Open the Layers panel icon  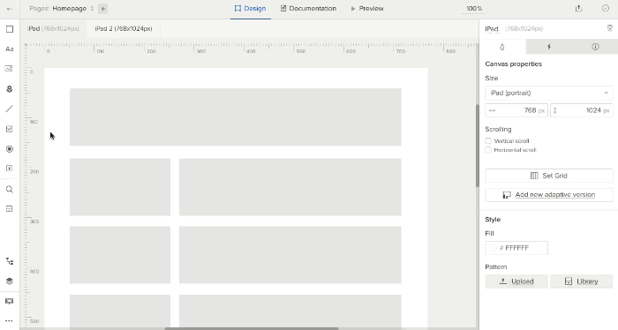(x=10, y=281)
